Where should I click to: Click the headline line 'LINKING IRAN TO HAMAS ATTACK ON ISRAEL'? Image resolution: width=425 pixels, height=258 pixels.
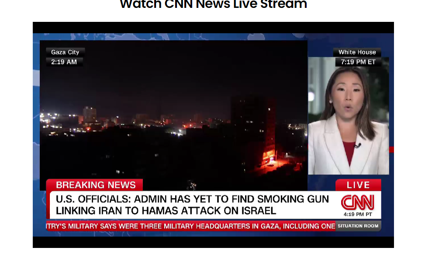166,211
